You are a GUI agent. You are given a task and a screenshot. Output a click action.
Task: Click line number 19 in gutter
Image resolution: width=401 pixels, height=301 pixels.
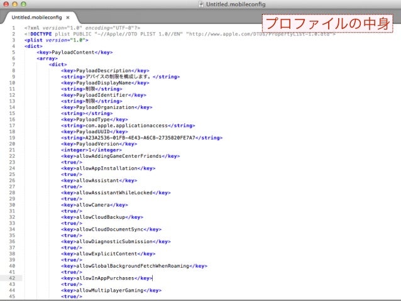point(12,138)
